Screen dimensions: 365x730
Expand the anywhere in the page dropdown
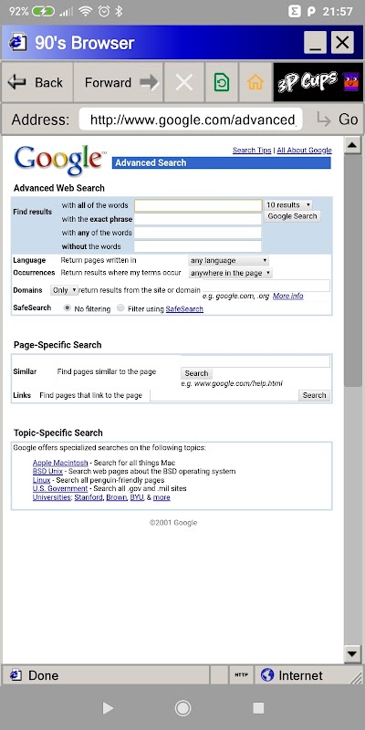[x=231, y=273]
